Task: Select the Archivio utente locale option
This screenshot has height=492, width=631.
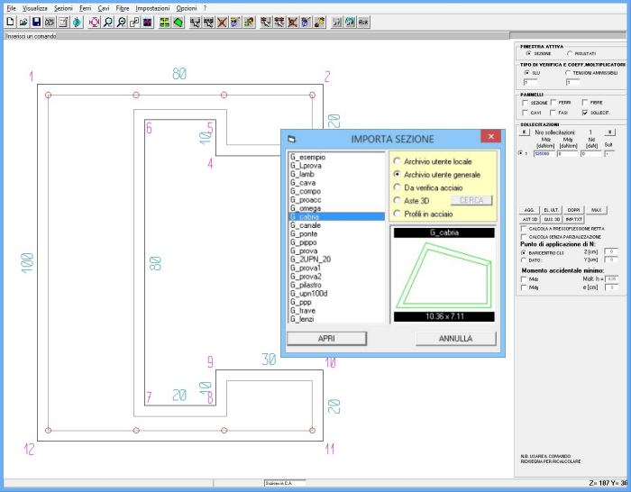Action: coord(398,160)
